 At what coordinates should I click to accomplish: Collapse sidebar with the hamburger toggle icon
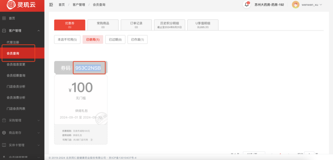(51, 5)
